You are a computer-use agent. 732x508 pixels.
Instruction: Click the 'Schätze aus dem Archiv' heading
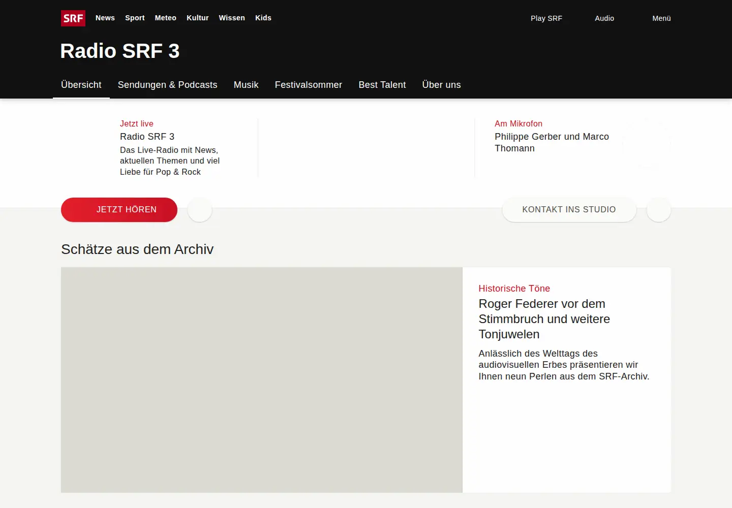(x=137, y=249)
